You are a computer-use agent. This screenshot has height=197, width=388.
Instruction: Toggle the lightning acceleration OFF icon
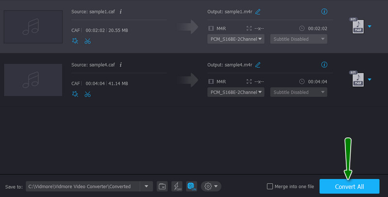pyautogui.click(x=177, y=186)
